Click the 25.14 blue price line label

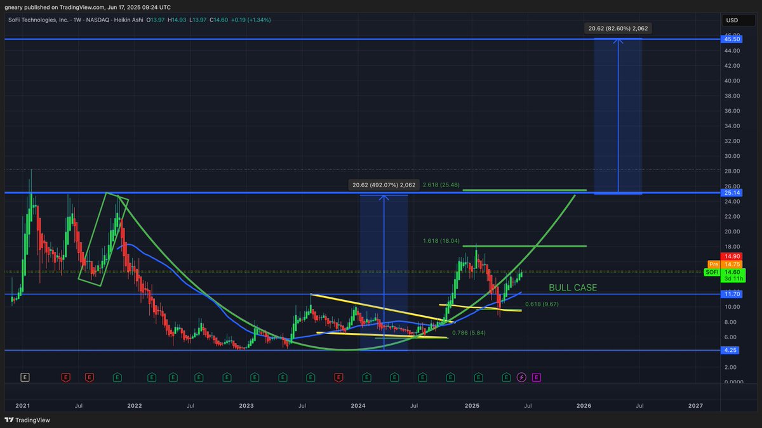point(733,193)
